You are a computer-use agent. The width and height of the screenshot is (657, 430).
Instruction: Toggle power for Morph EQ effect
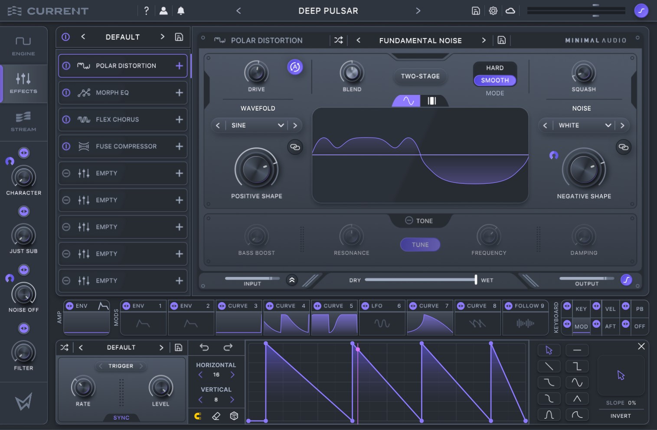(x=66, y=93)
